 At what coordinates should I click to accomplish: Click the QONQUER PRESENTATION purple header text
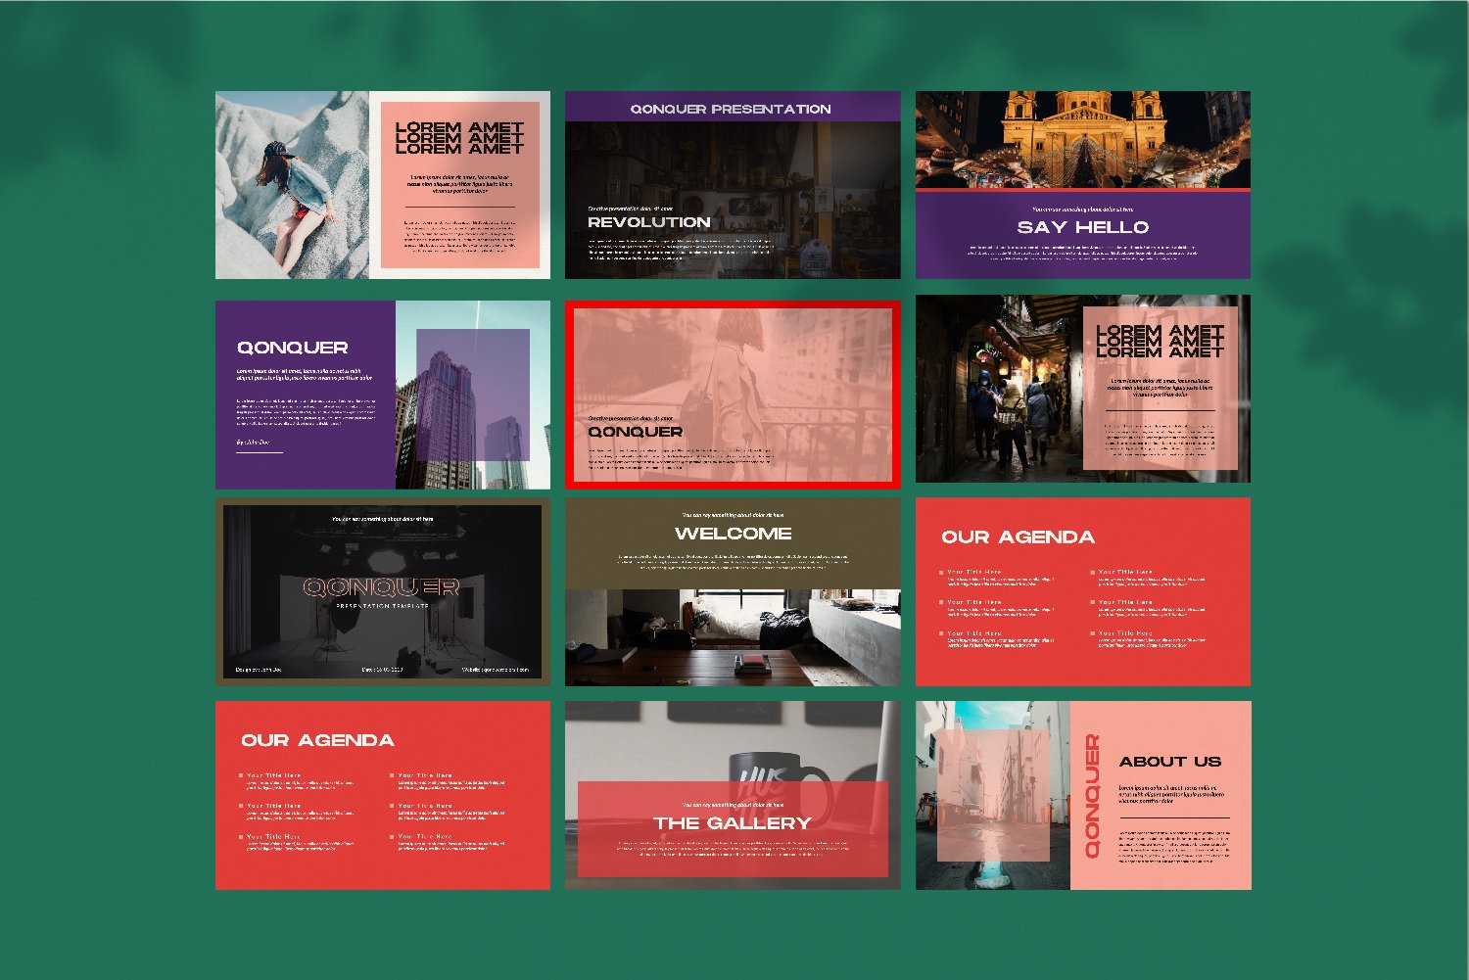click(731, 109)
